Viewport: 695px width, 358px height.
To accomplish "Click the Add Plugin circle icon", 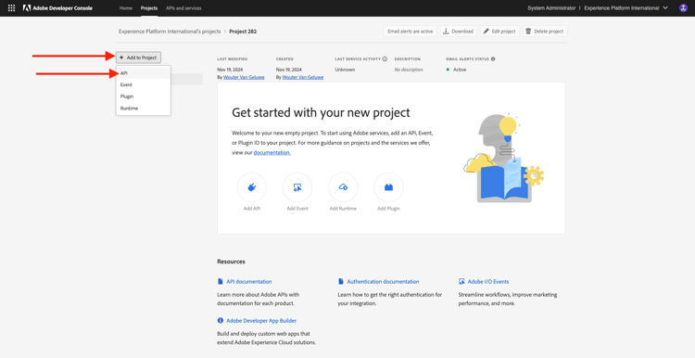I will click(388, 187).
